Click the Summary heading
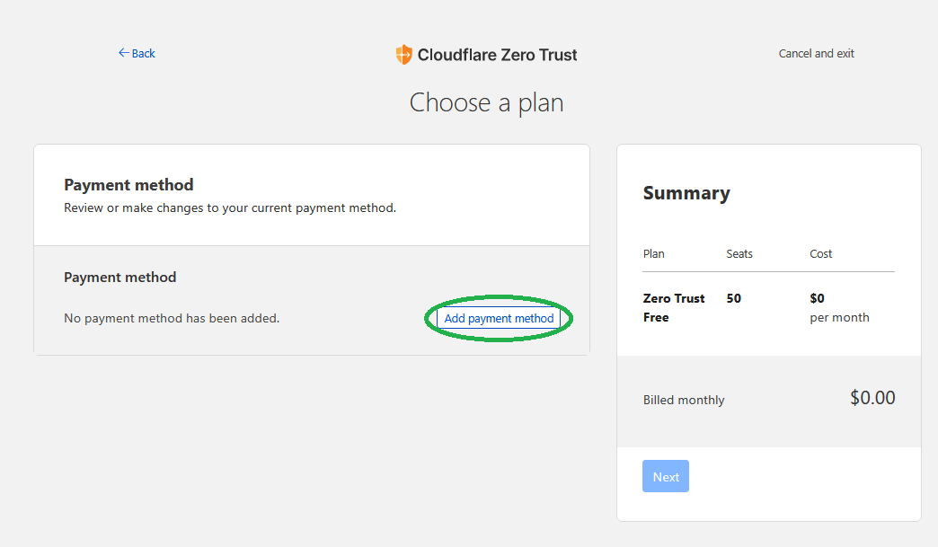 pos(686,193)
